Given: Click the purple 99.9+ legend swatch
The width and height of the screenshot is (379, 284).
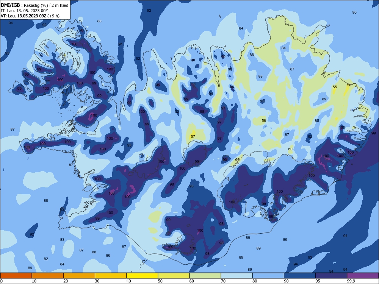Looking at the screenshot, I should click(x=363, y=276).
